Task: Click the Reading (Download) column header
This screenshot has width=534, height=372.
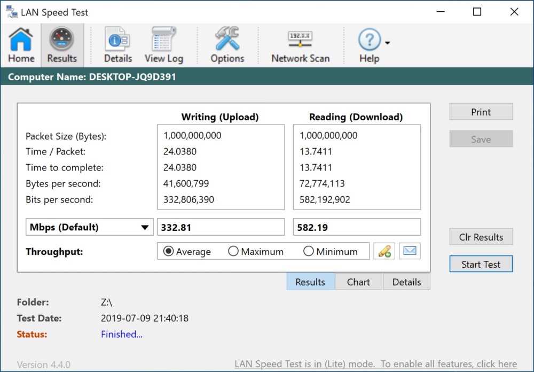Action: tap(356, 117)
